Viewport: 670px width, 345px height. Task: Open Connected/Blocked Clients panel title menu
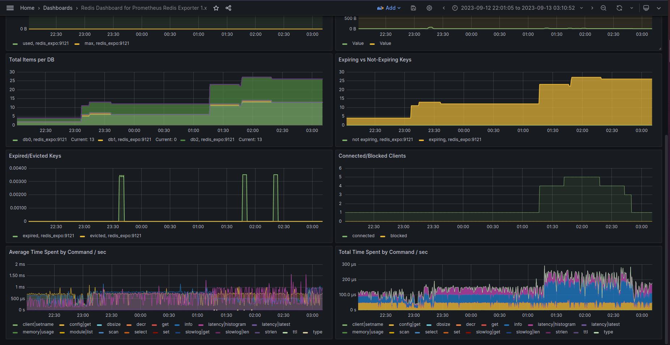[372, 156]
